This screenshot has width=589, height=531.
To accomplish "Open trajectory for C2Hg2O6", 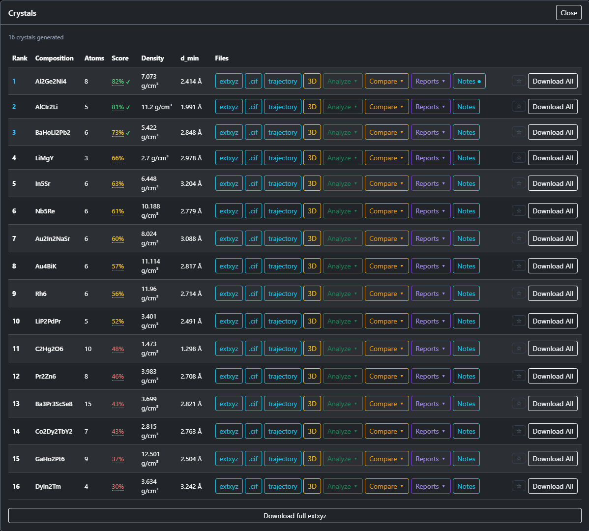I will click(x=283, y=349).
